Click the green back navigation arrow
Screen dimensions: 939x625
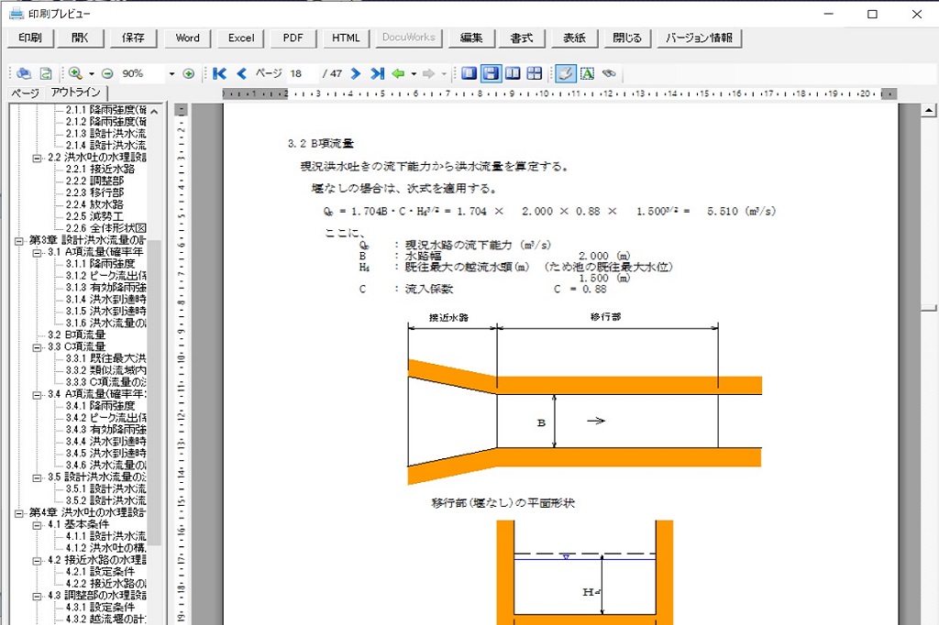[x=398, y=73]
